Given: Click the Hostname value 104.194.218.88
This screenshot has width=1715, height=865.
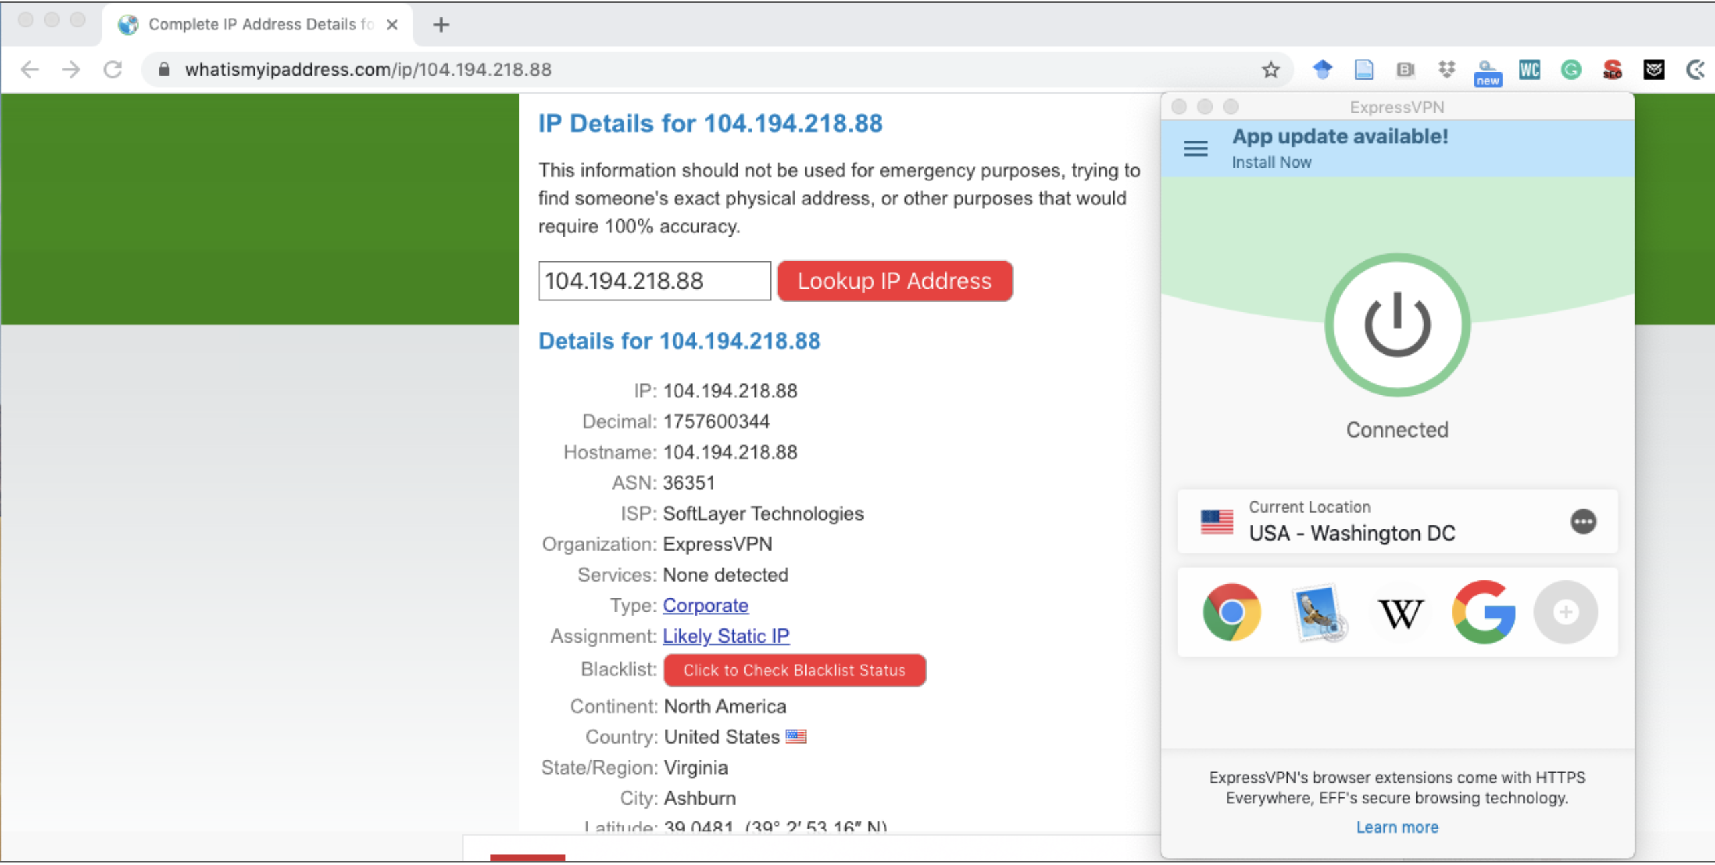Looking at the screenshot, I should click(730, 452).
